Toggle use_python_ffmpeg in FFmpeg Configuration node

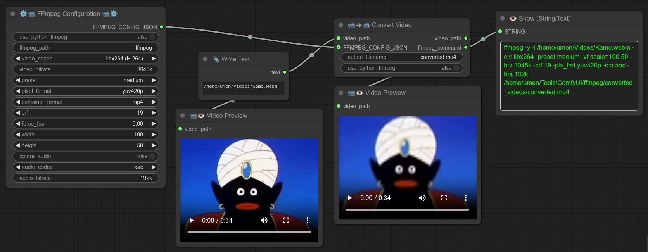click(x=152, y=37)
